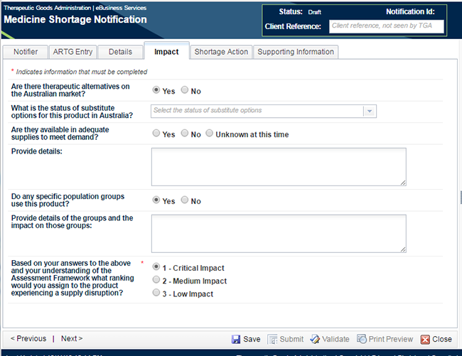The image size is (462, 356).
Task: Click the Save disk icon
Action: tap(236, 339)
